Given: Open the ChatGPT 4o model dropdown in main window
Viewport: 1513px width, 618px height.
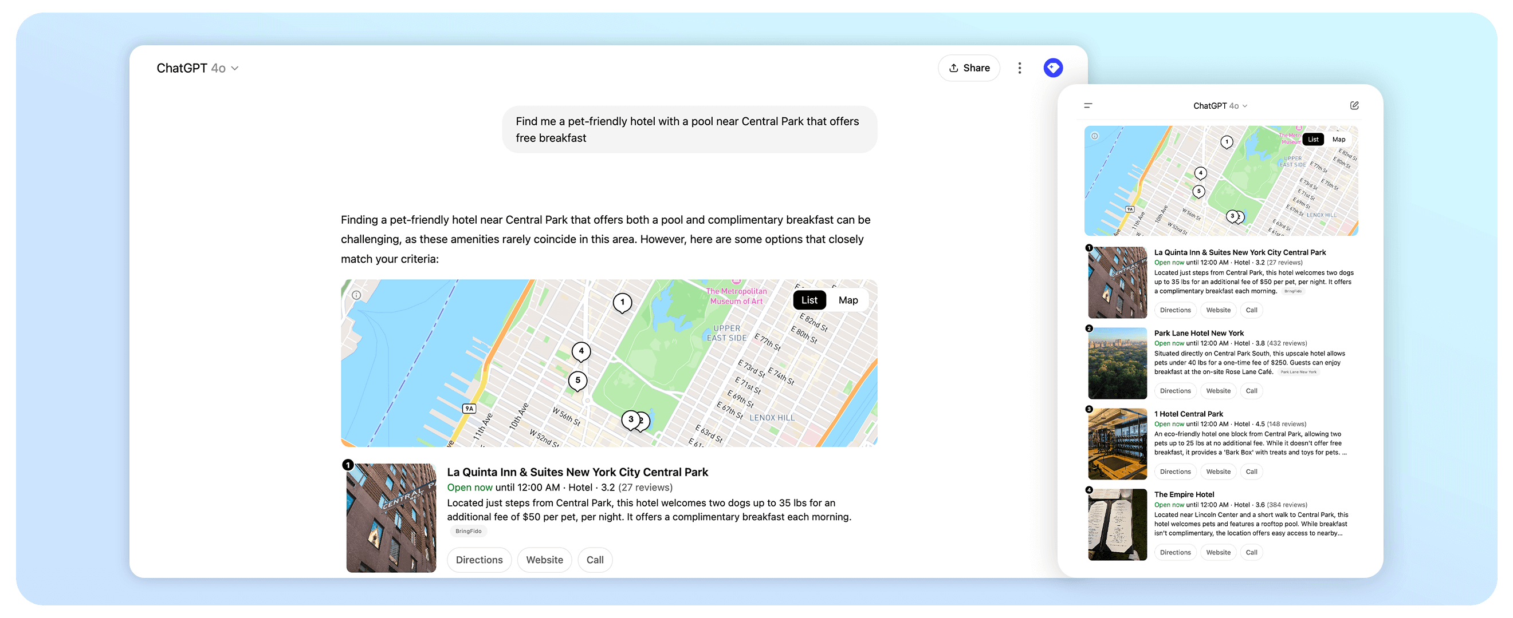Looking at the screenshot, I should 197,68.
